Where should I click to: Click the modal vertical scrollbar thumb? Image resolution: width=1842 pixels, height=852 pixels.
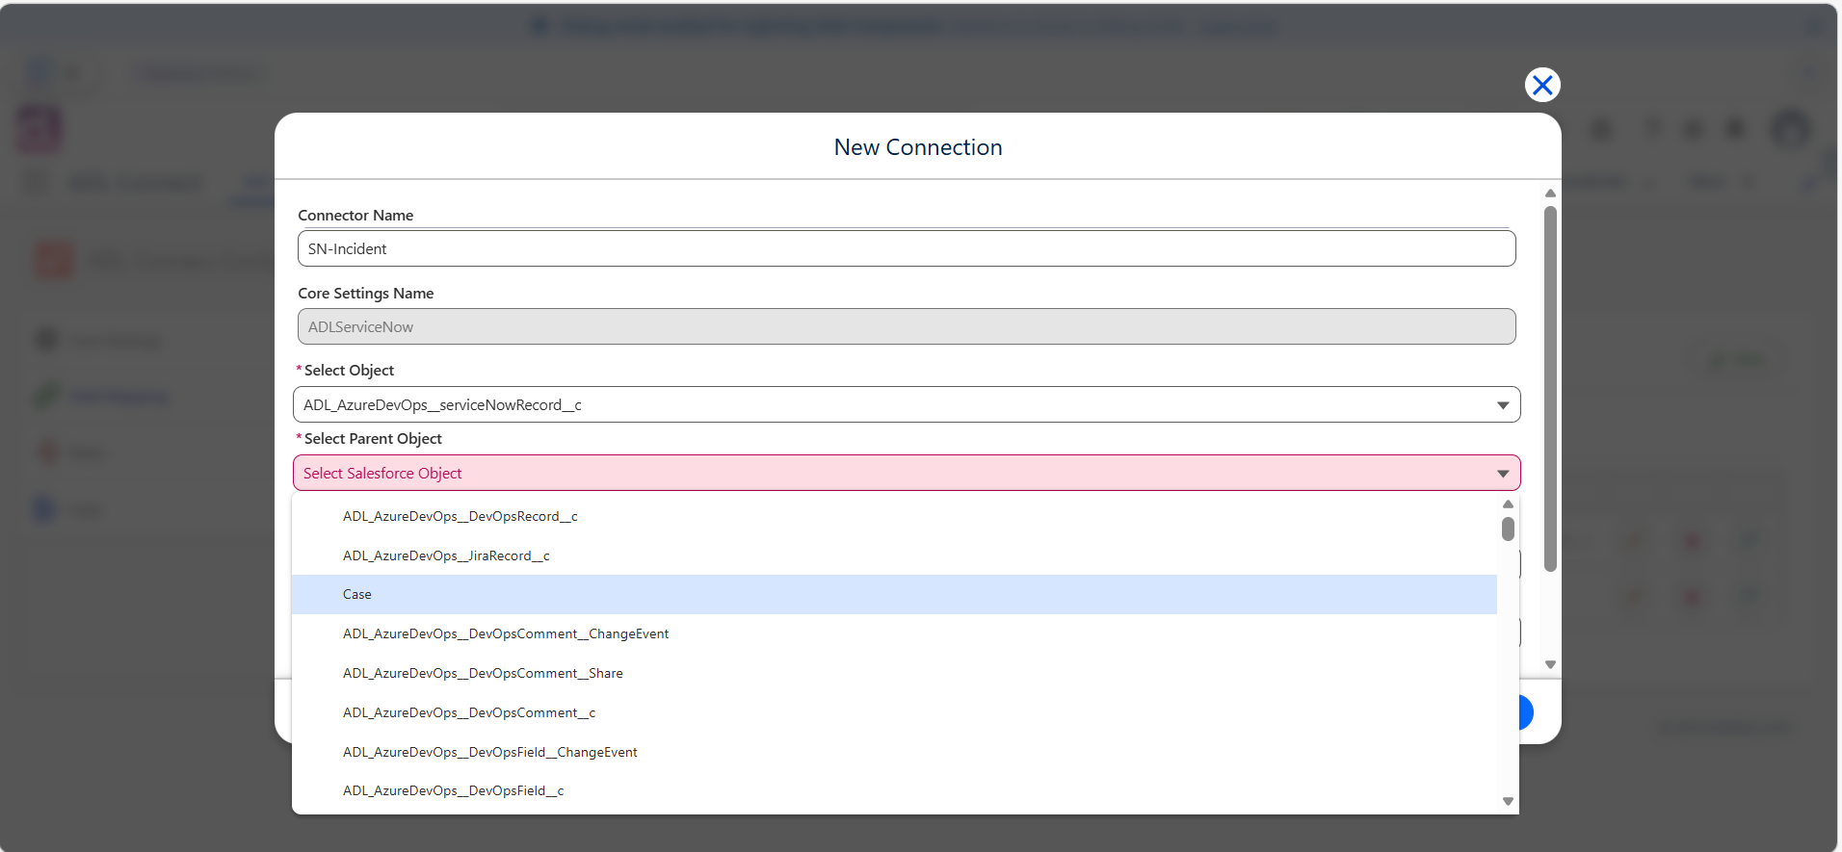pos(1550,389)
